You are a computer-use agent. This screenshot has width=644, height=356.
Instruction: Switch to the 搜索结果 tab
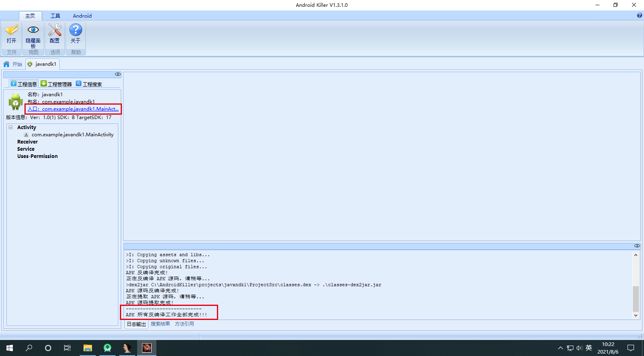[160, 324]
